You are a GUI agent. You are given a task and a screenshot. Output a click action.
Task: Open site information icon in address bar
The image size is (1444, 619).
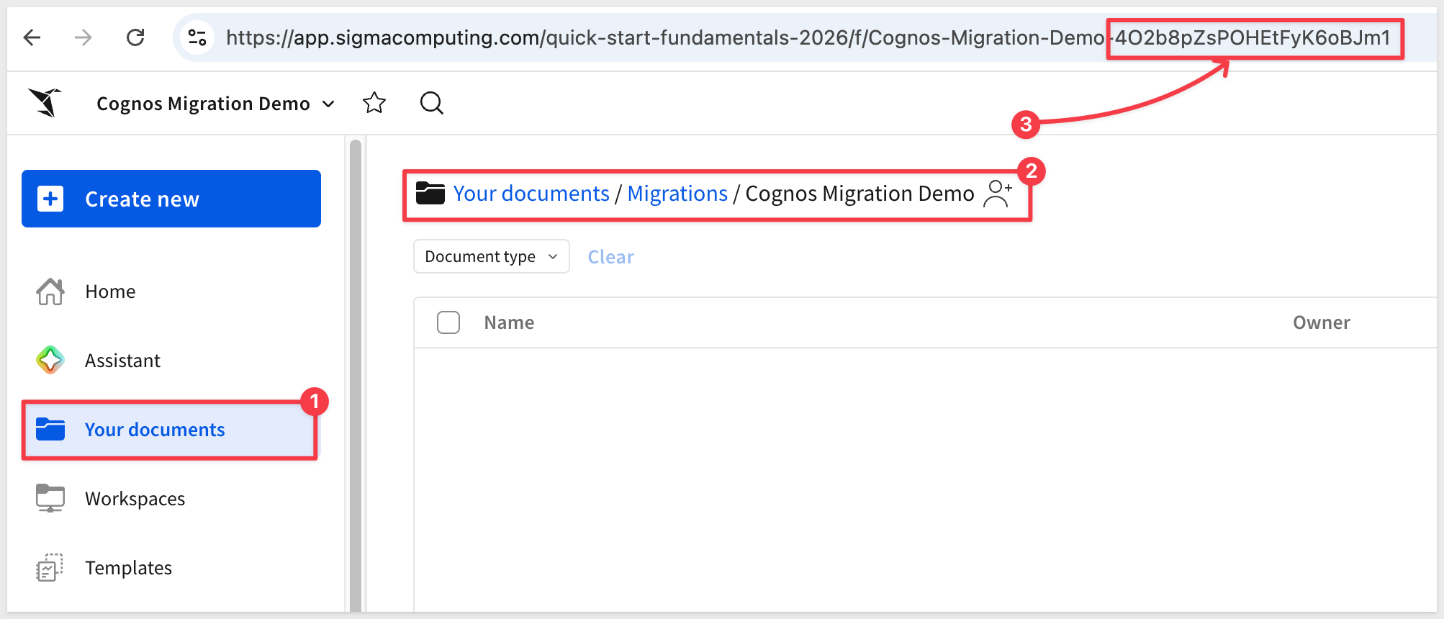(197, 37)
